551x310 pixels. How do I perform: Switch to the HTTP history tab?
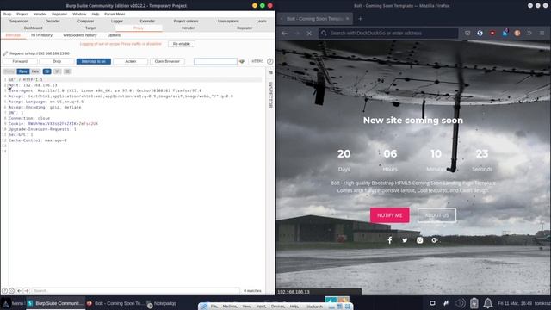click(x=41, y=35)
